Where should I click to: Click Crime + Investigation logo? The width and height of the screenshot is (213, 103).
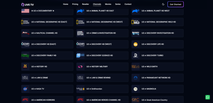pyautogui.click(x=80, y=33)
